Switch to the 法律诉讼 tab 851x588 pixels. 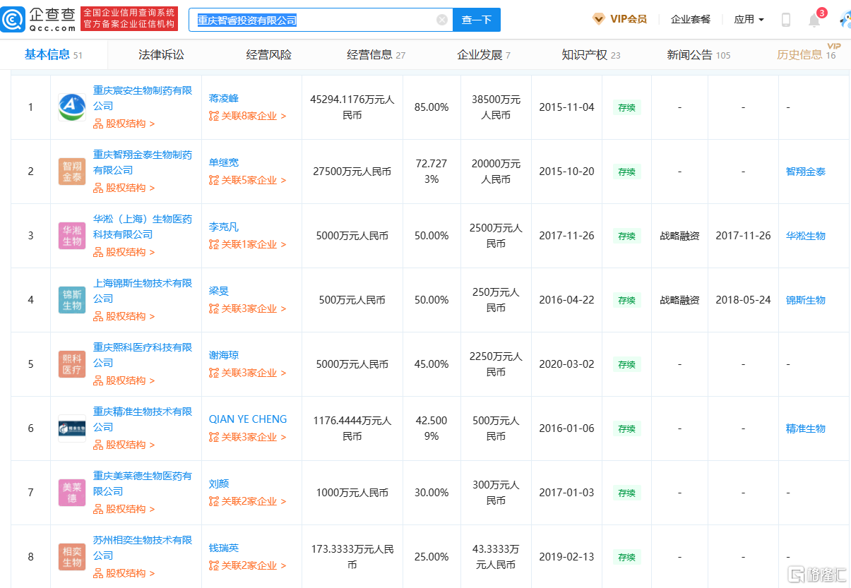(x=162, y=55)
